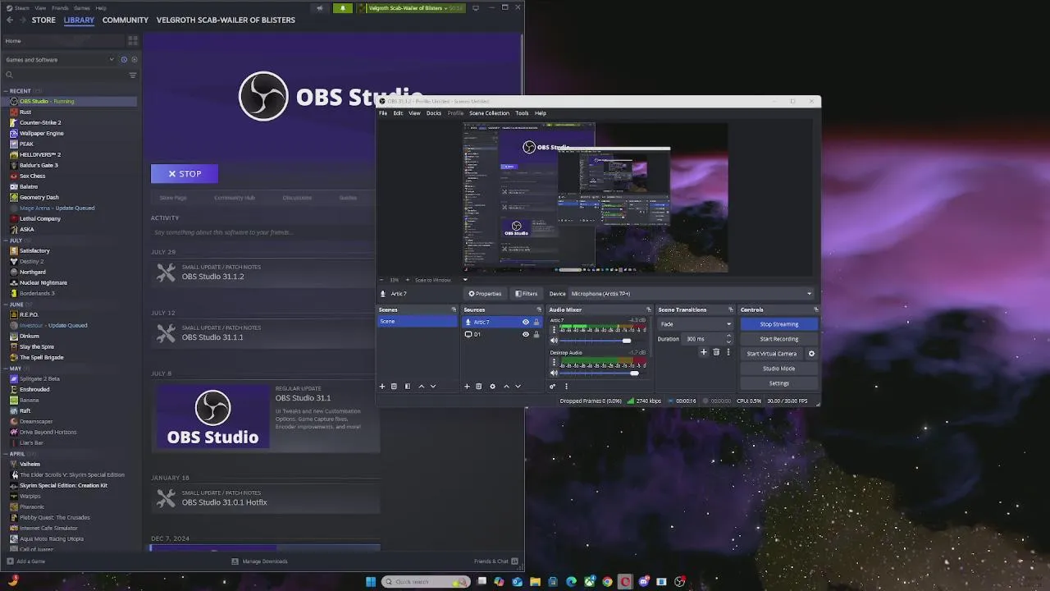Open OBS Settings button

click(778, 383)
